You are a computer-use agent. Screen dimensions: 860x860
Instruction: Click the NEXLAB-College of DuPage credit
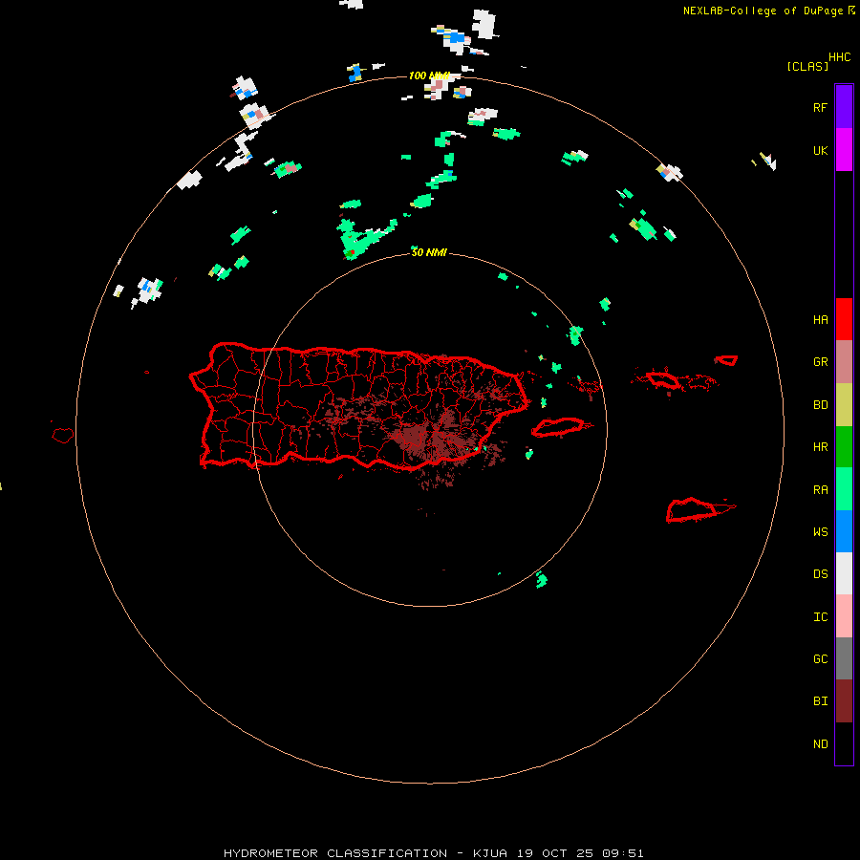click(763, 11)
